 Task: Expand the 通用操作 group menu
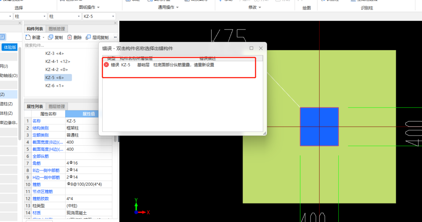pos(168,7)
